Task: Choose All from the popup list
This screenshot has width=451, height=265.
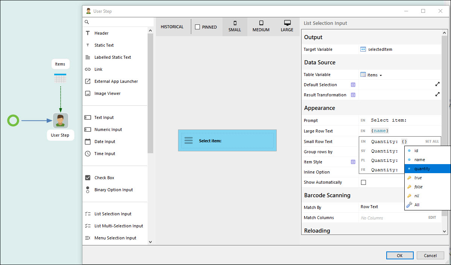Action: coord(427,205)
